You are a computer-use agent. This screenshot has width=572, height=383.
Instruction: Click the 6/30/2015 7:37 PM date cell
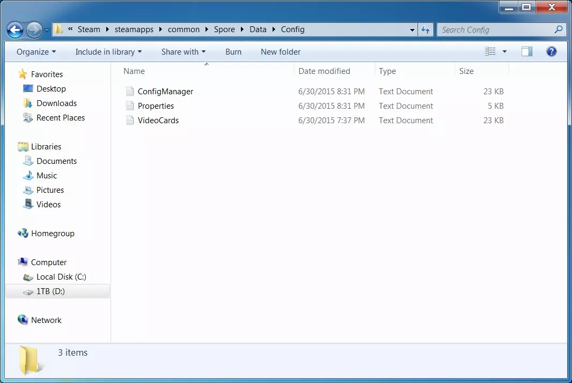point(331,121)
